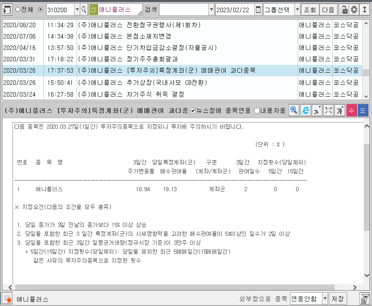Enable the 내용자동 checkbox
The image size is (372, 306).
click(x=257, y=110)
